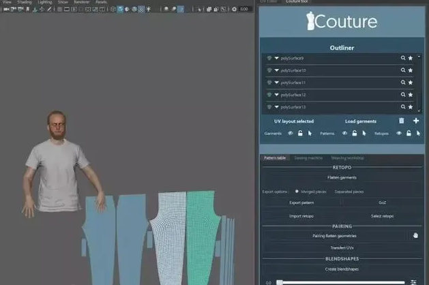
Task: Click the checkered texture icon in viewport toolbar
Action: tap(141, 10)
